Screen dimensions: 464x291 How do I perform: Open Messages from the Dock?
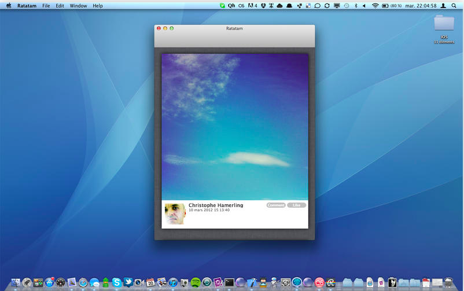tap(94, 283)
